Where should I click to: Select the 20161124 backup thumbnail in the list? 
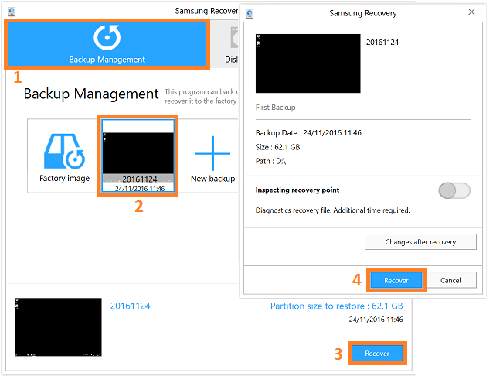coord(138,156)
